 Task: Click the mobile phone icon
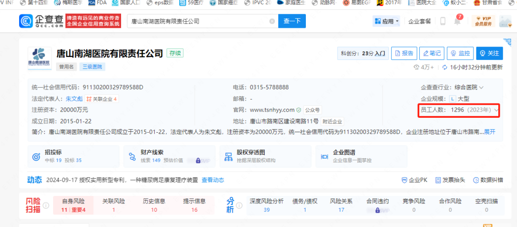click(x=443, y=22)
